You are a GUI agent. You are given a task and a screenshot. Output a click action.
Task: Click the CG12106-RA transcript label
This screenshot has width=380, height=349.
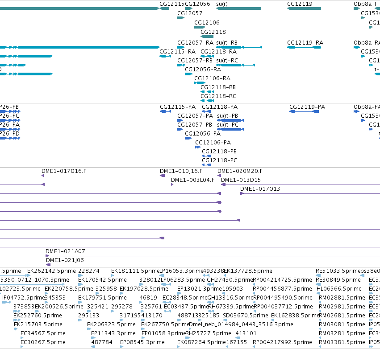212,78
